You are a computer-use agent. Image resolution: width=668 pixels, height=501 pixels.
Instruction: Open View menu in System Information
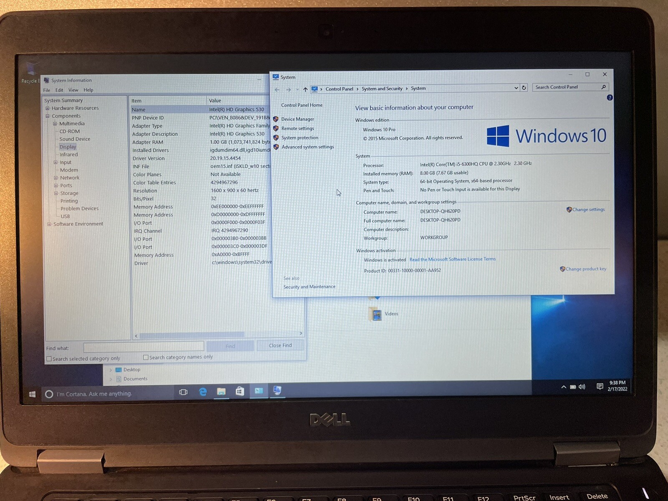point(73,90)
